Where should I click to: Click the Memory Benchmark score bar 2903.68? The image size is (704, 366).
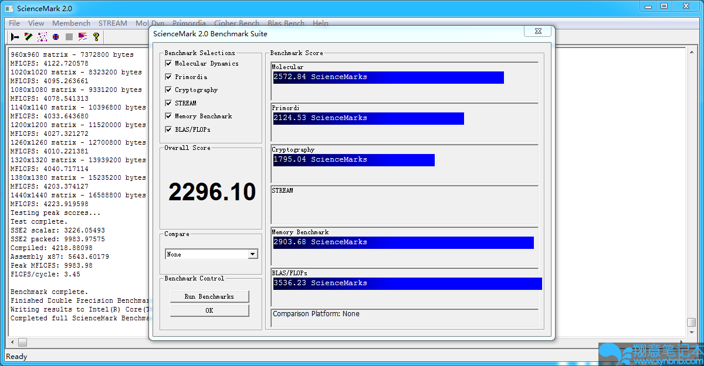(x=404, y=242)
